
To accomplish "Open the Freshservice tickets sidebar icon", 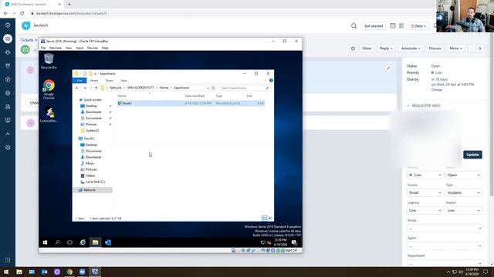I will (x=8, y=38).
